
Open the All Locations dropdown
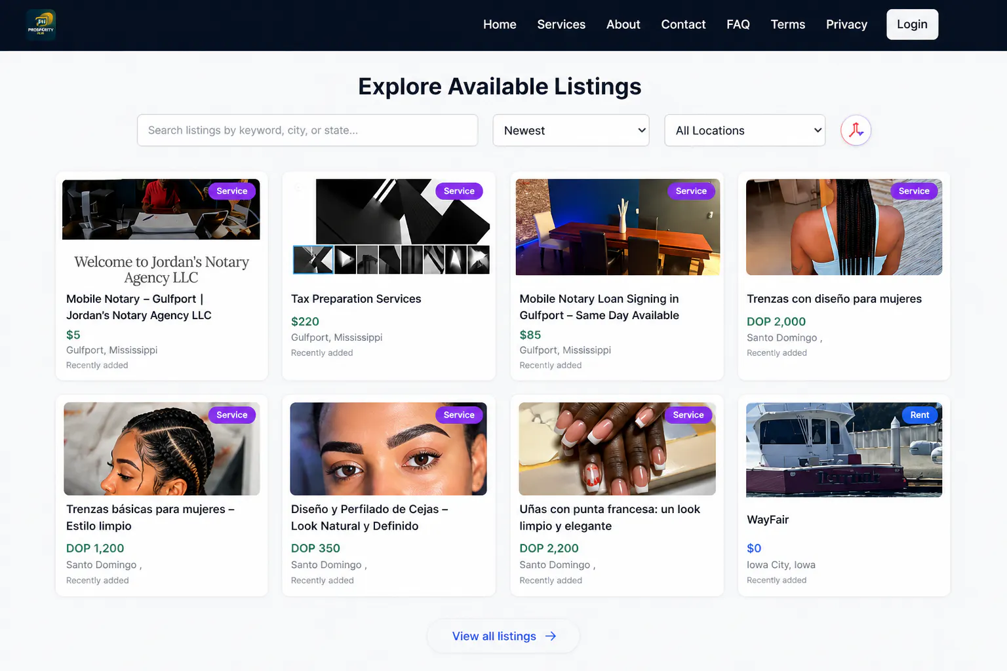pos(745,130)
